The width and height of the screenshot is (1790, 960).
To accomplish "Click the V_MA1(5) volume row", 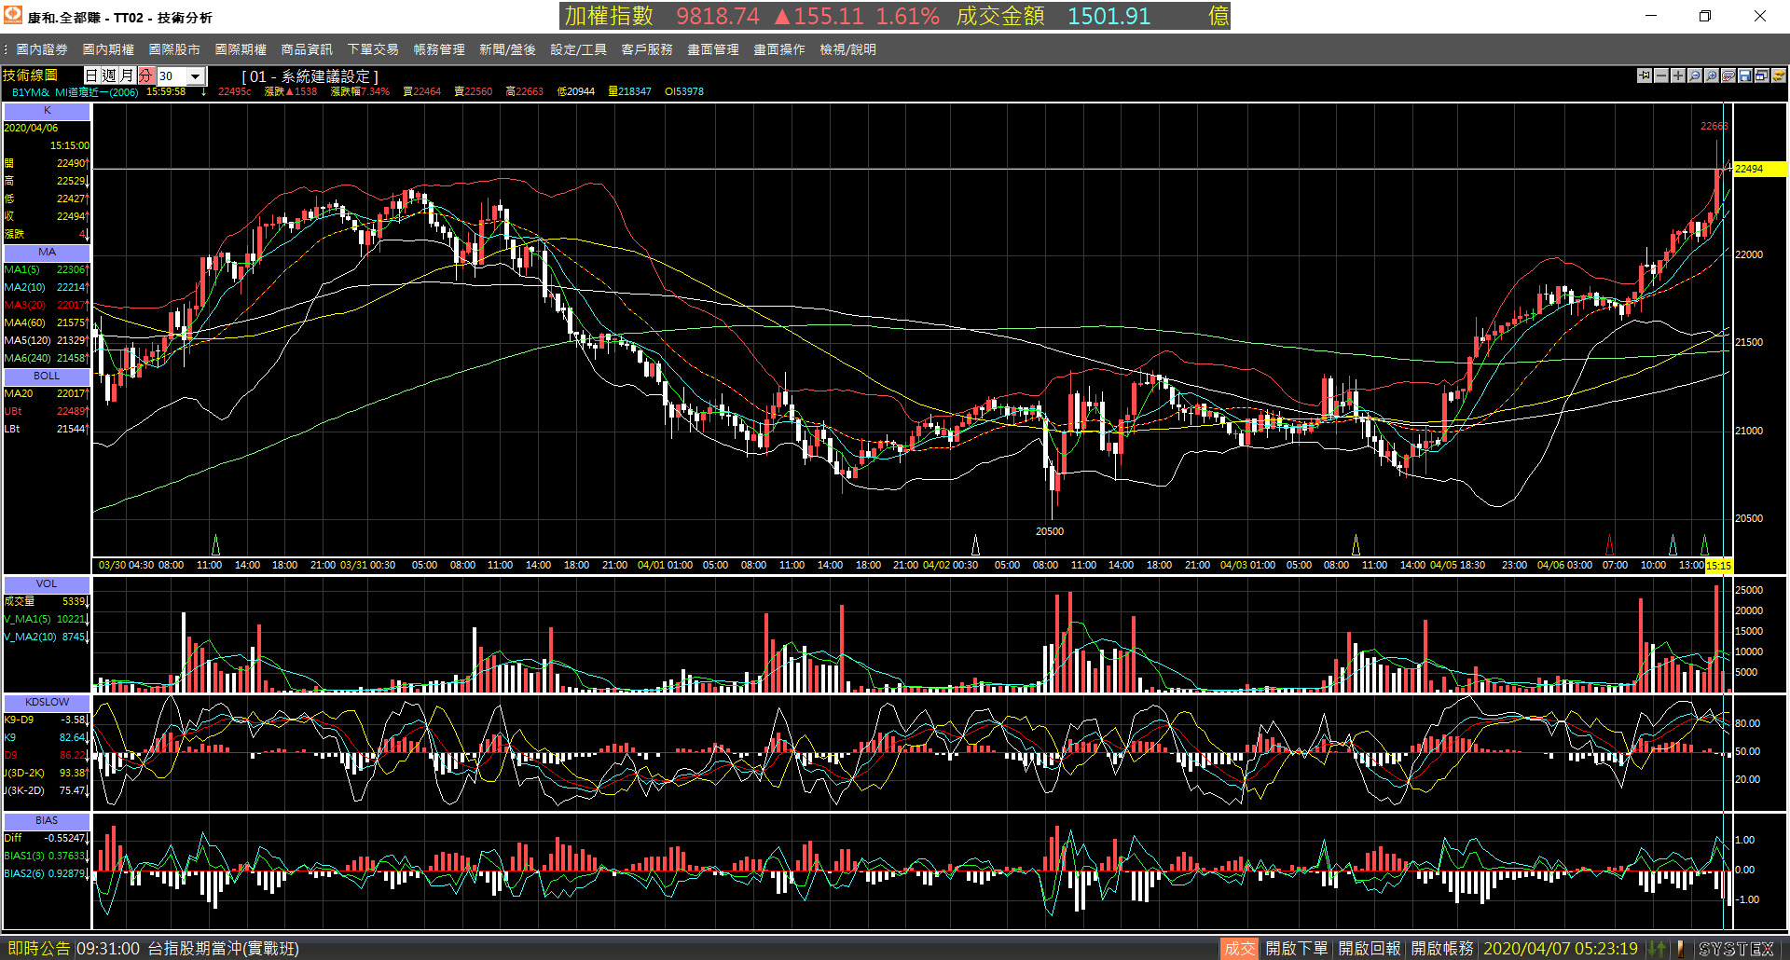I will pyautogui.click(x=47, y=619).
